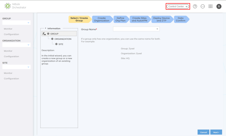Collapse the Information panel arrow

[46, 28]
